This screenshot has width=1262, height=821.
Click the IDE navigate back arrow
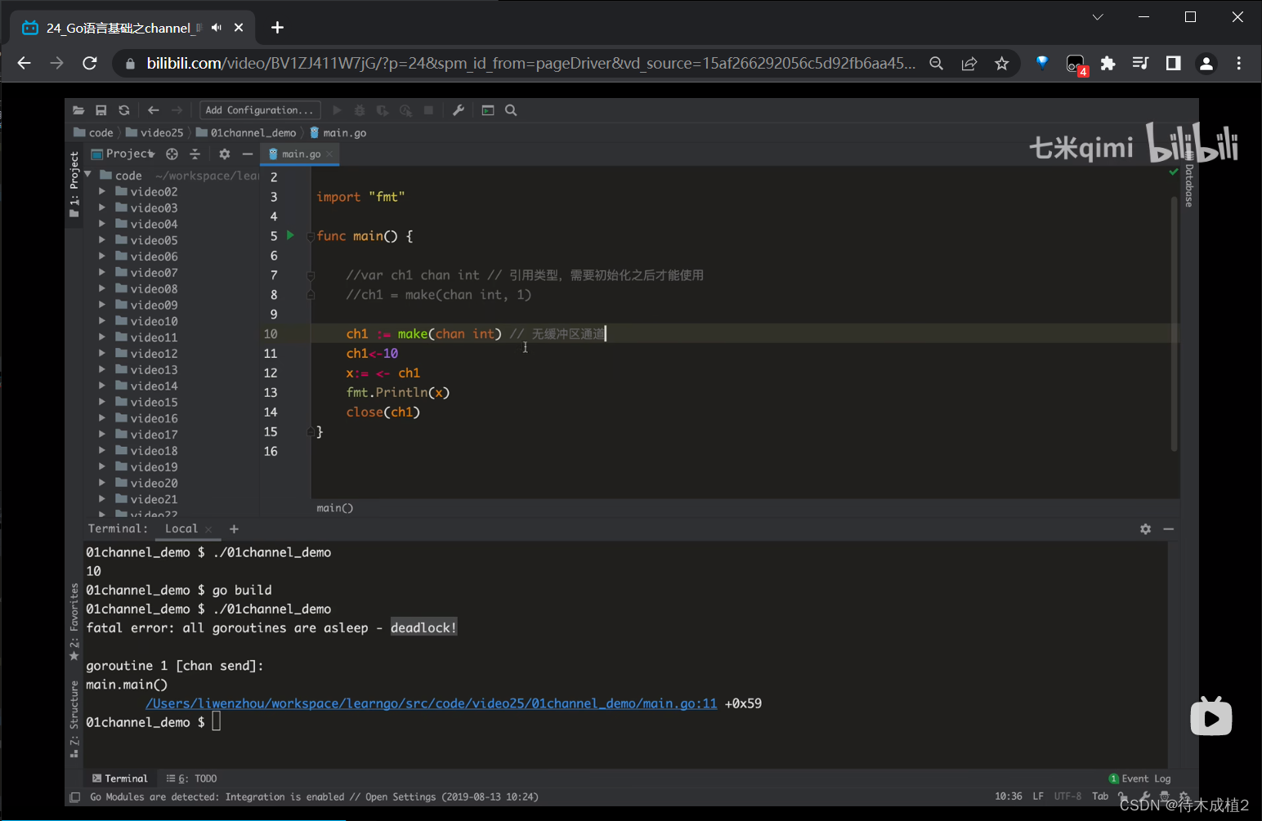(153, 110)
